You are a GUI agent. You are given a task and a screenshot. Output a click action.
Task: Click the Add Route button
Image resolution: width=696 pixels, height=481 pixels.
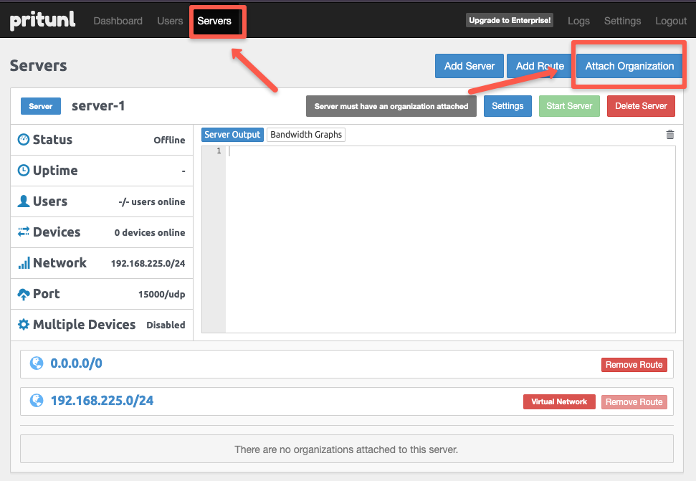coord(540,66)
